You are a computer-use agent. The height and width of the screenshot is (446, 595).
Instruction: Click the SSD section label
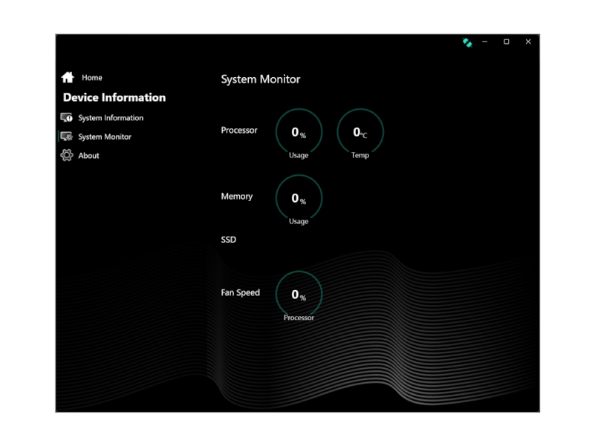229,240
